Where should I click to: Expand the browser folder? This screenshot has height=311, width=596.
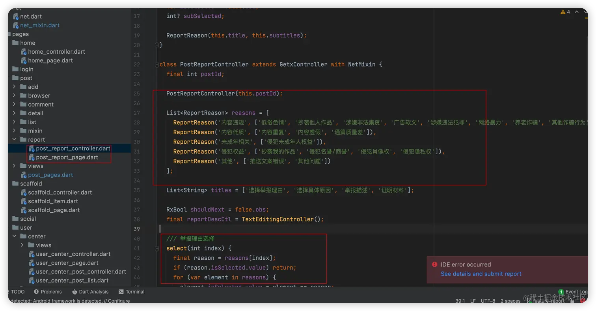[x=14, y=96]
